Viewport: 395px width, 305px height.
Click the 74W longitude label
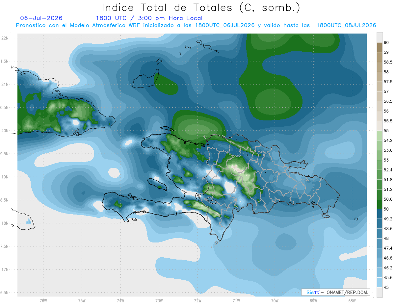[x=120, y=301]
